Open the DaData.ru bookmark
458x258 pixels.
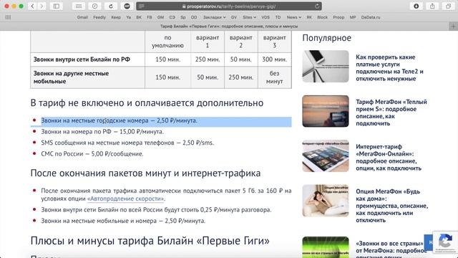[x=371, y=17]
